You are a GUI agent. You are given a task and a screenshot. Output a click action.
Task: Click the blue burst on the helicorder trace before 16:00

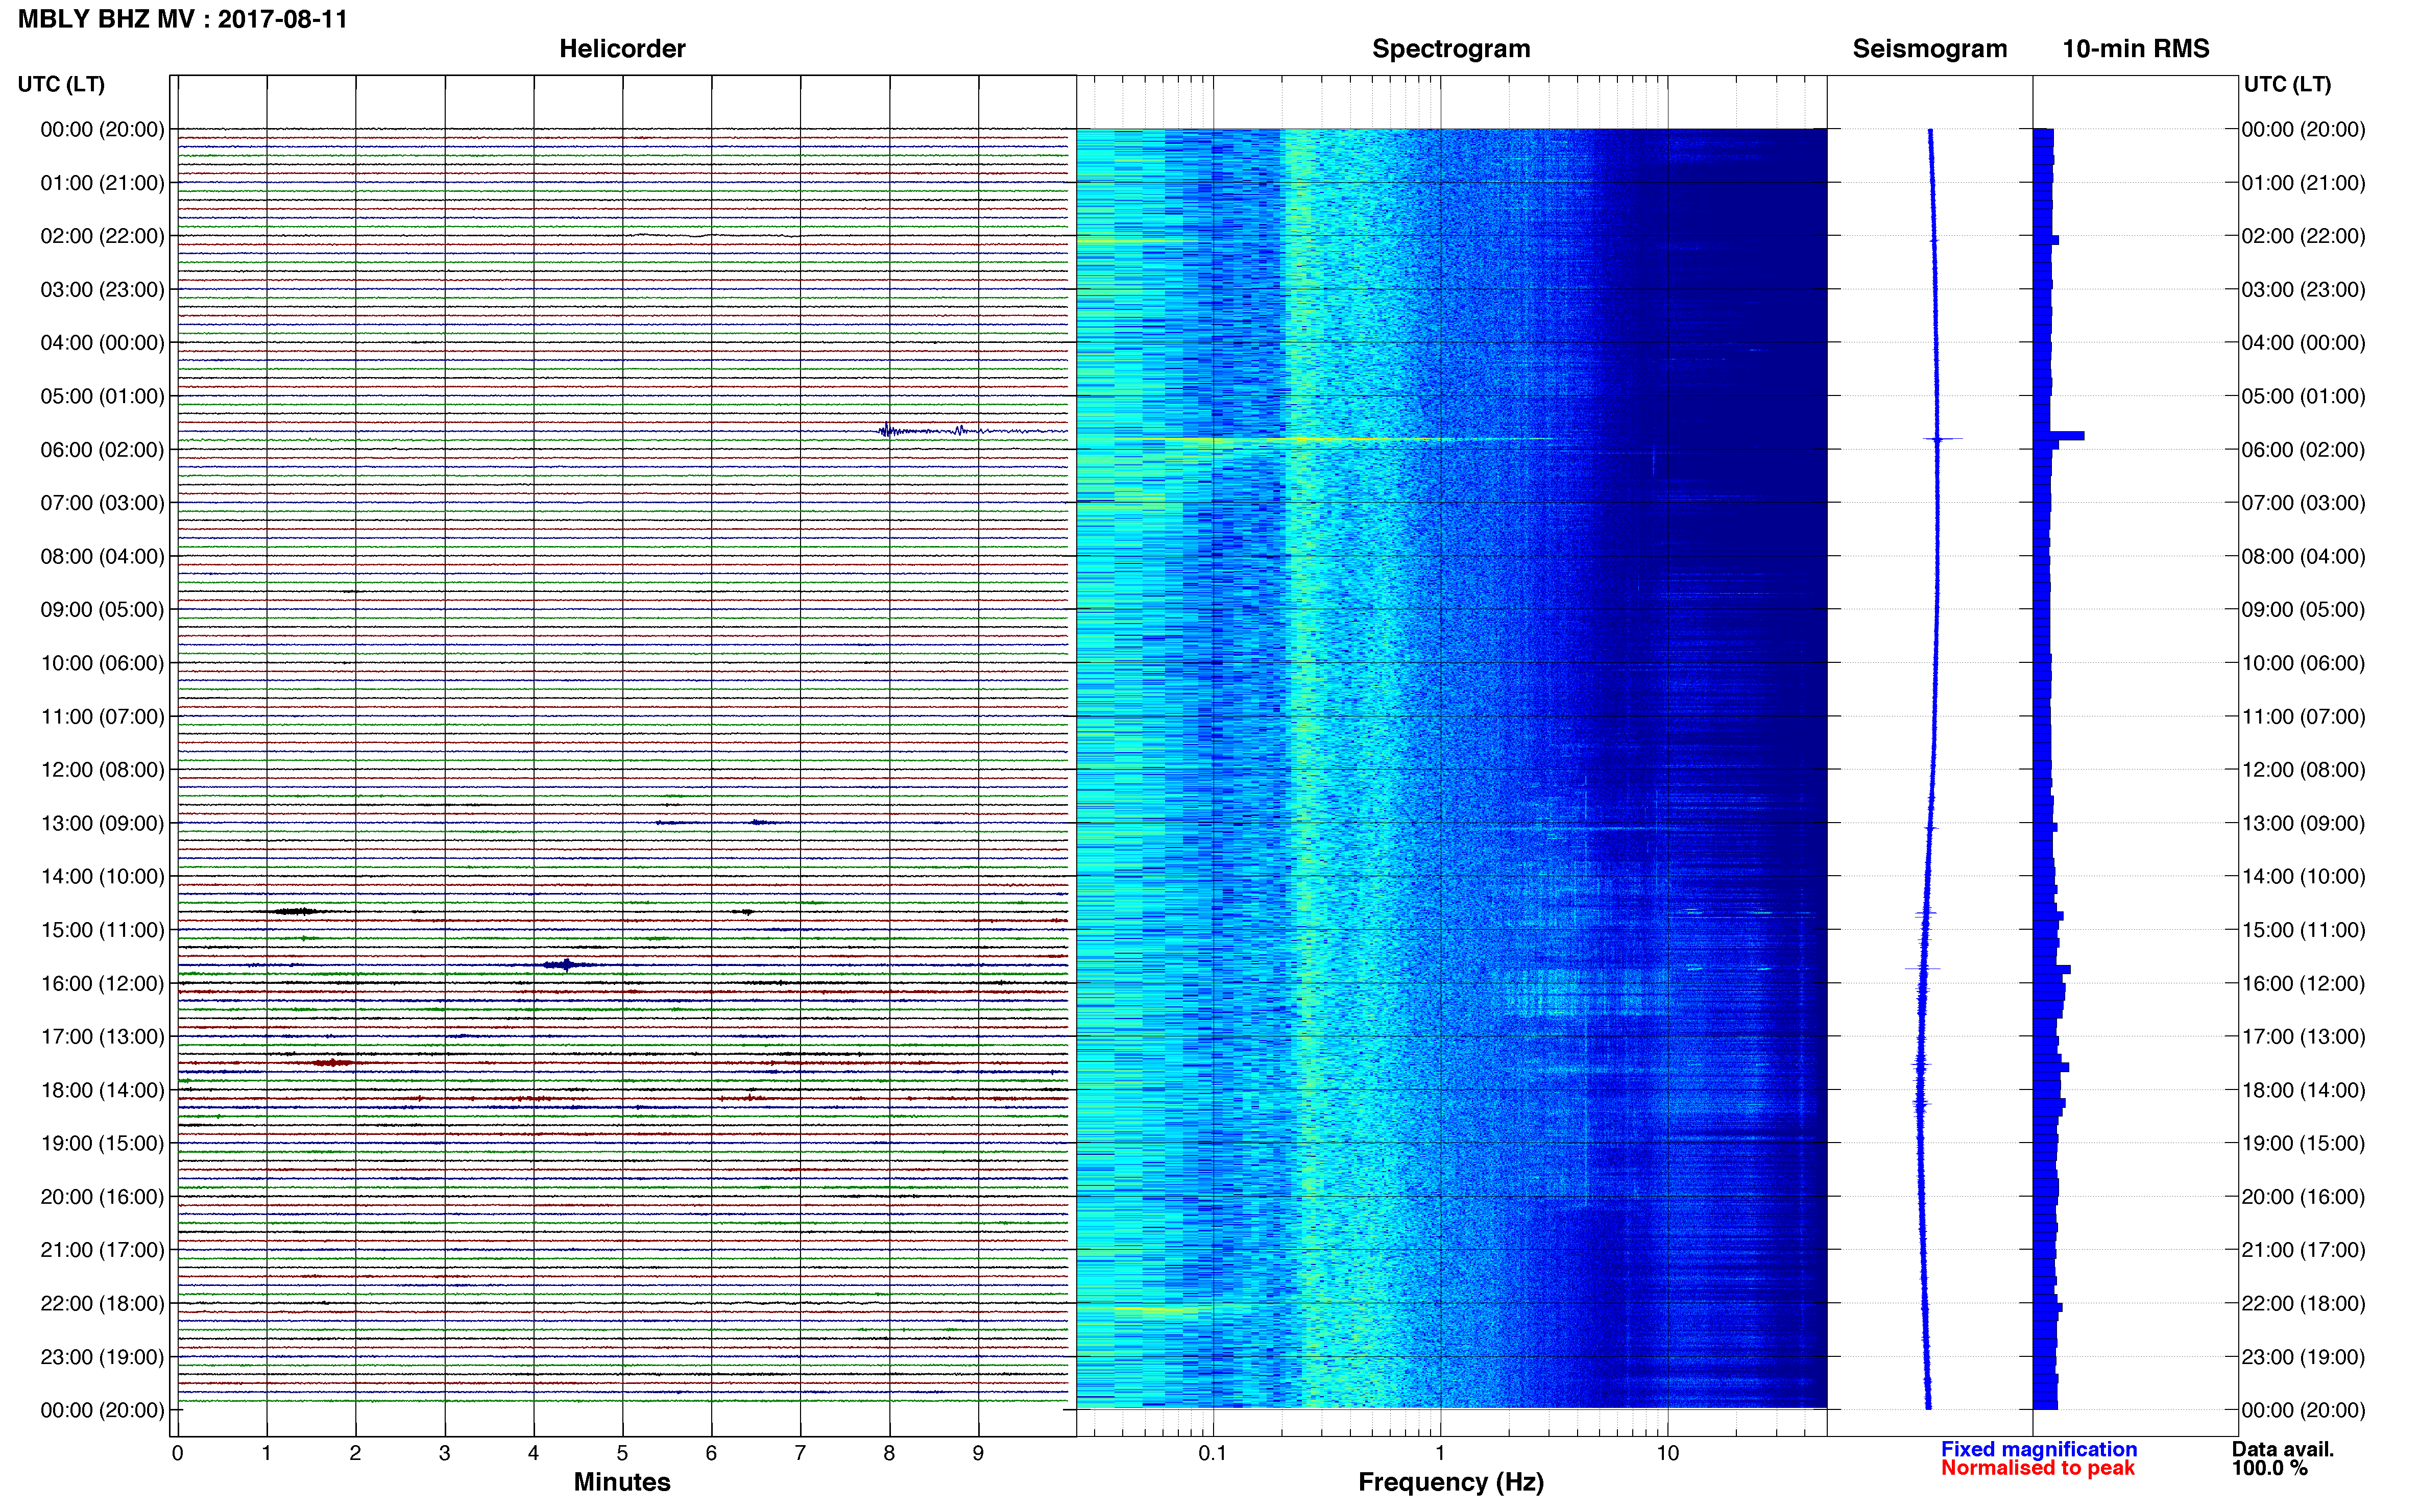[567, 965]
